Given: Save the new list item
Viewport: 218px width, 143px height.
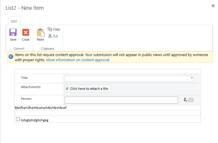Looking at the screenshot, I should click(x=13, y=35).
